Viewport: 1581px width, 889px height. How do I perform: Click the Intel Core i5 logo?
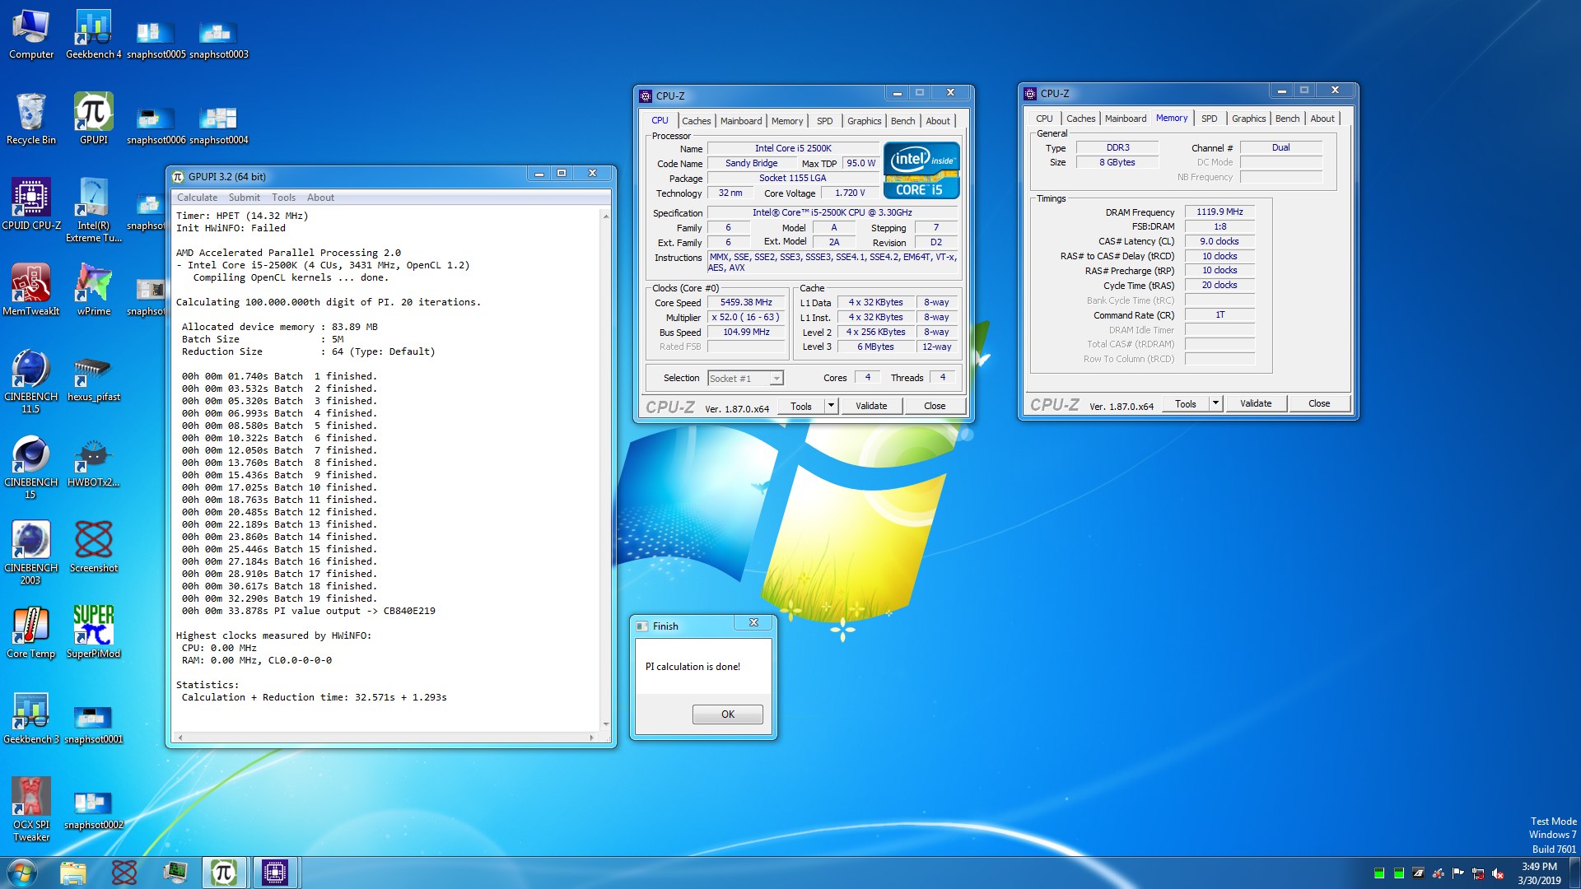[921, 170]
